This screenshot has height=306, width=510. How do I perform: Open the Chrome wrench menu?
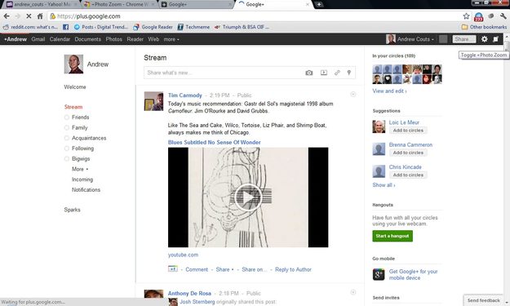pos(503,16)
